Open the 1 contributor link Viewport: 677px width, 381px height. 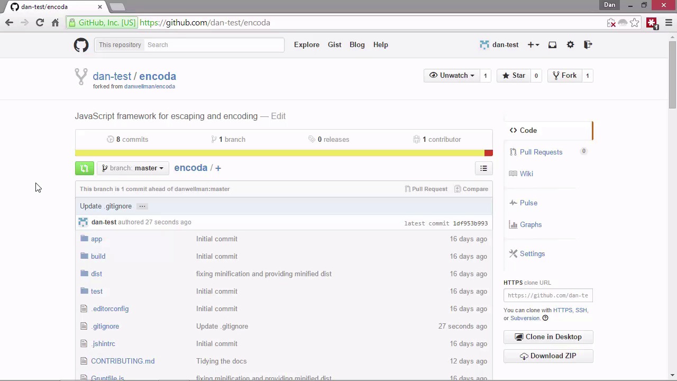pyautogui.click(x=437, y=140)
